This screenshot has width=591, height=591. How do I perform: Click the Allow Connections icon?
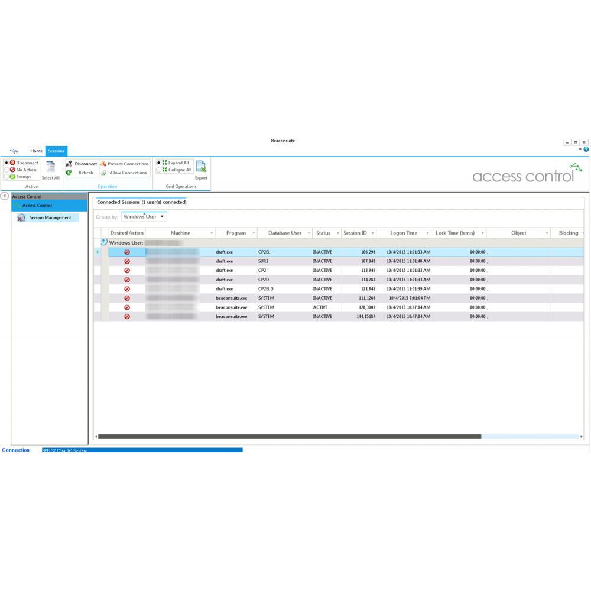click(x=103, y=173)
